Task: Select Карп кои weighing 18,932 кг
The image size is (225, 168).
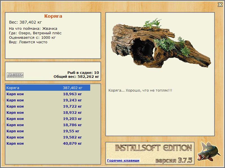Action: pos(48,113)
